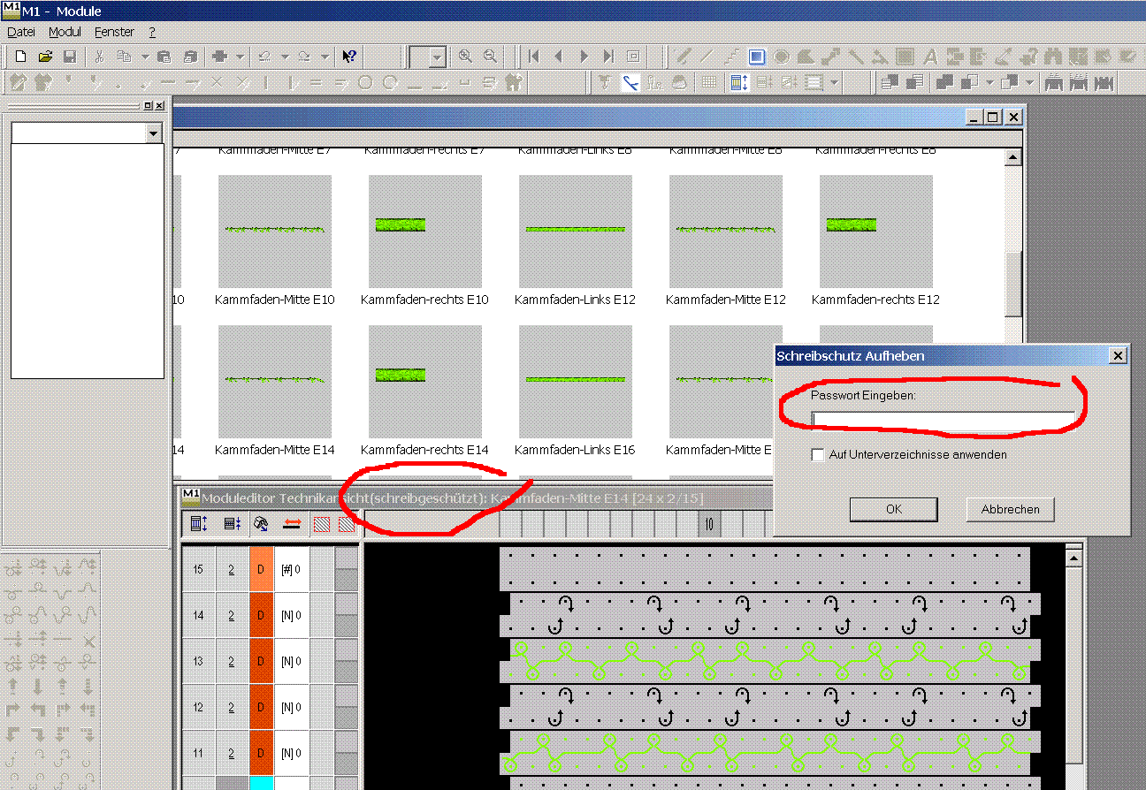
Task: Click the first red-dashed hatched square icon
Action: pyautogui.click(x=323, y=524)
